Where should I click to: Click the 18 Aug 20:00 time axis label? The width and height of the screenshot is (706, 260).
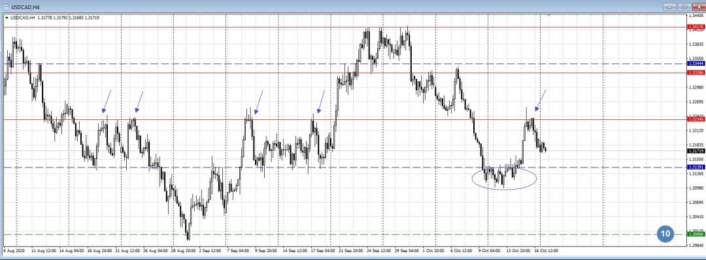pyautogui.click(x=99, y=251)
